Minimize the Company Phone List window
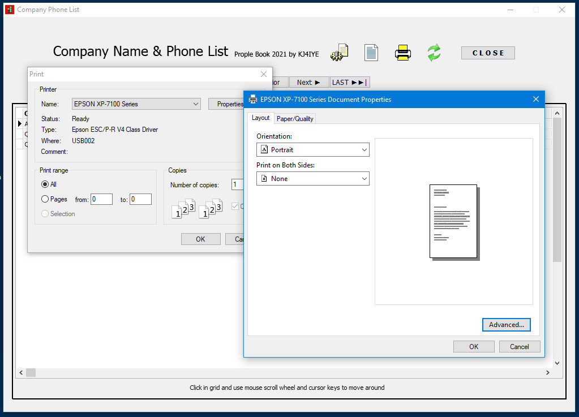Viewport: 579px width, 417px height. [511, 10]
